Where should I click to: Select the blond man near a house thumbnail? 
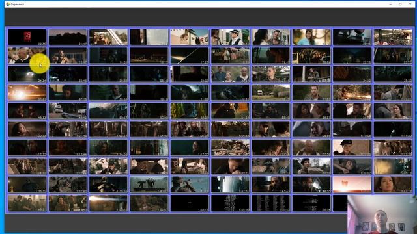[x=271, y=73]
